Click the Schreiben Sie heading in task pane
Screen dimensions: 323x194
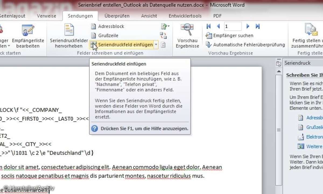pyautogui.click(x=304, y=75)
